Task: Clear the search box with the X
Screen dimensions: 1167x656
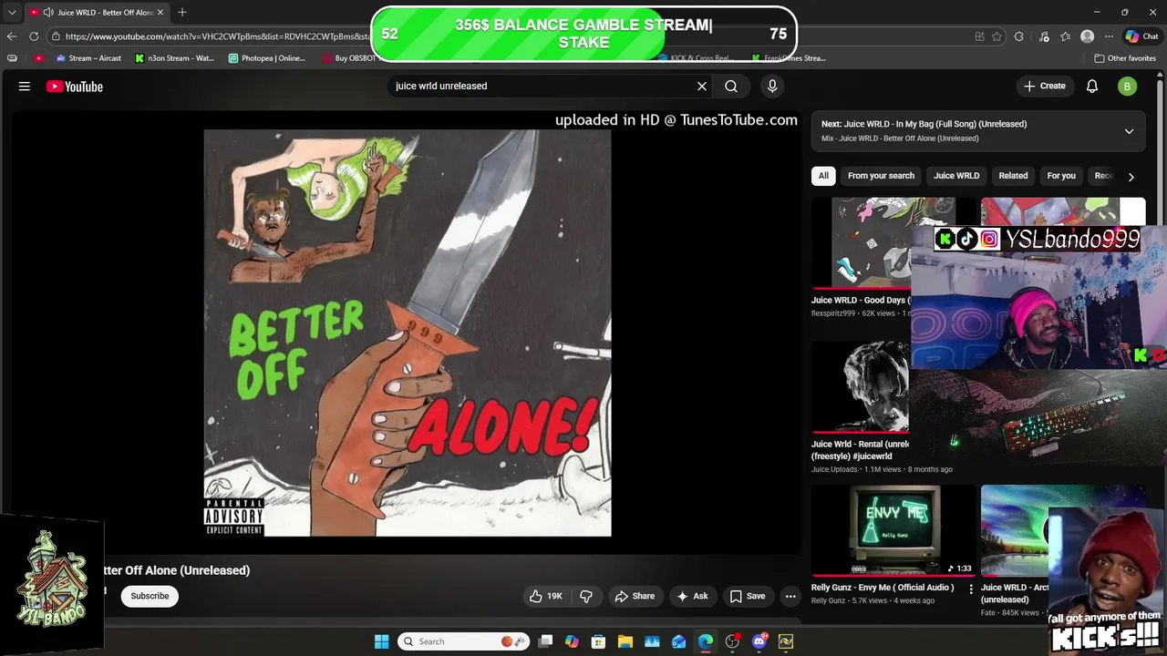Action: [x=702, y=86]
